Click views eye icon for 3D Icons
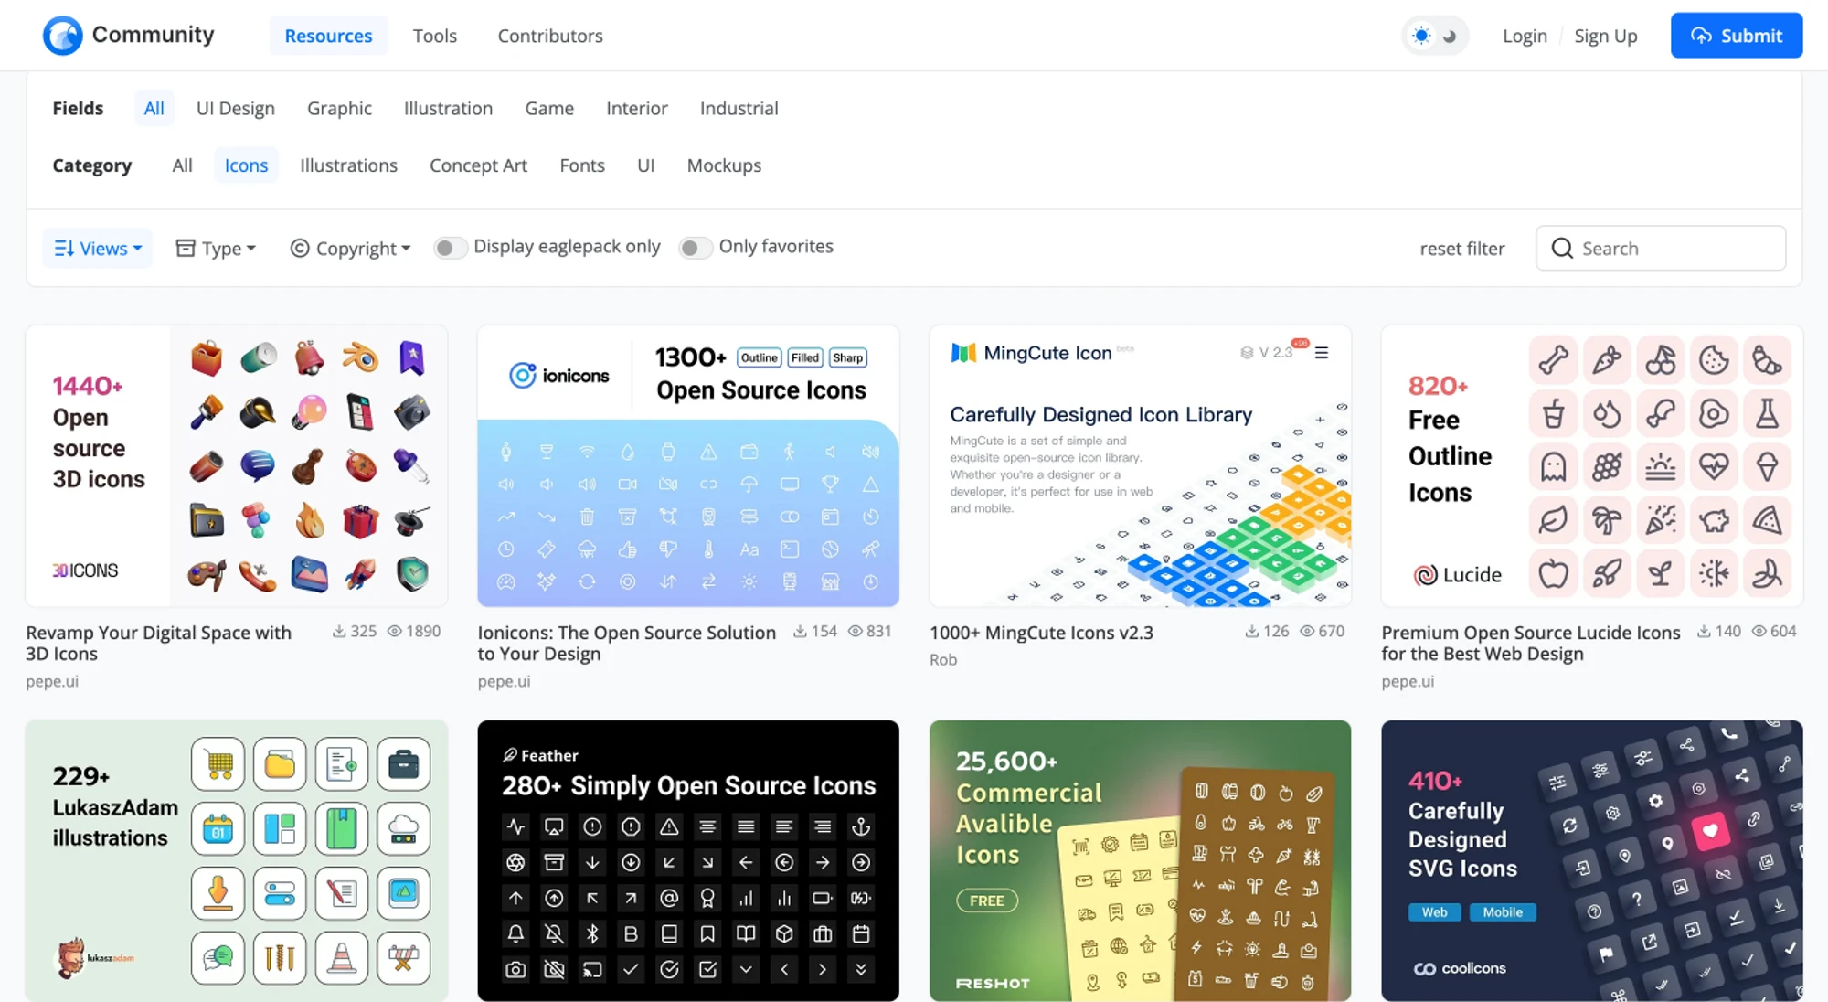The image size is (1828, 1002). coord(395,632)
